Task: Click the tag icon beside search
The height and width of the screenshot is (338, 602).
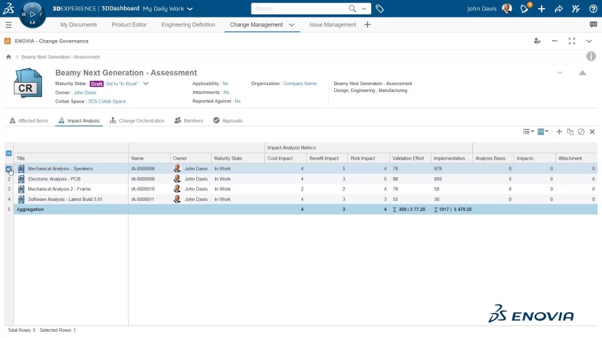Action: tap(379, 9)
